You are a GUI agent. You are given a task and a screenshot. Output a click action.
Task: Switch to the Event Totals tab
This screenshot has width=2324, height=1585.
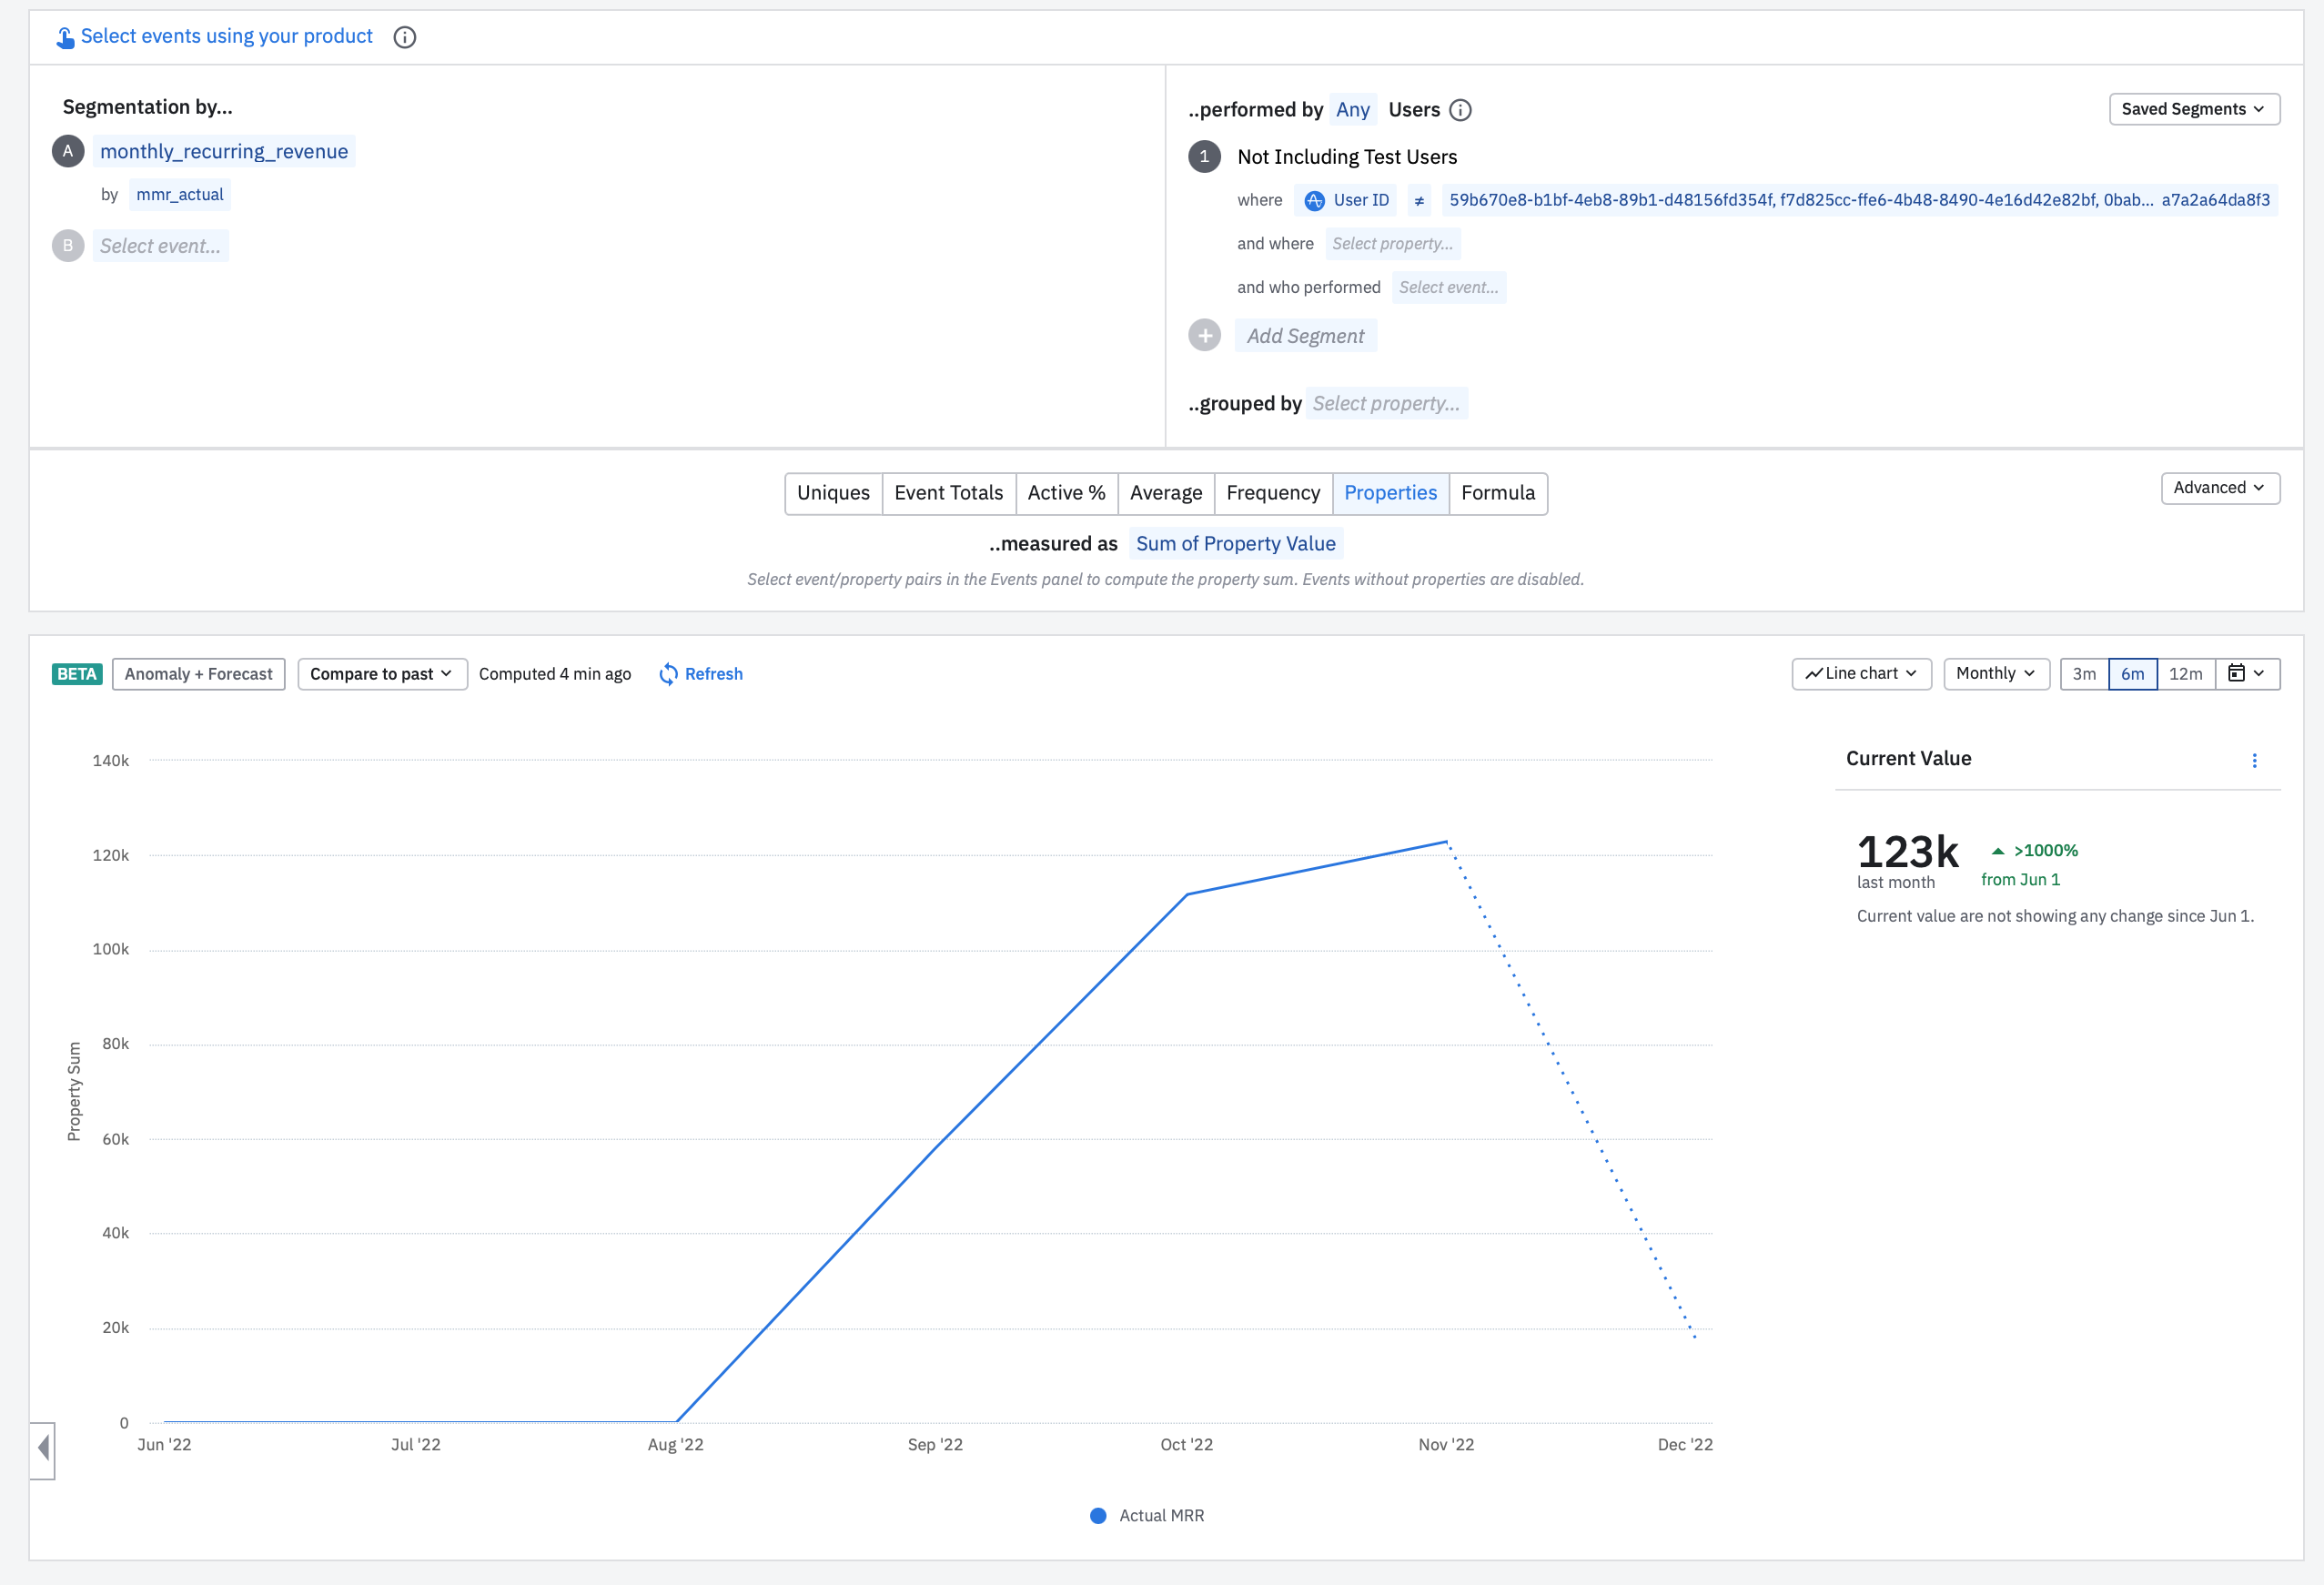pos(948,493)
